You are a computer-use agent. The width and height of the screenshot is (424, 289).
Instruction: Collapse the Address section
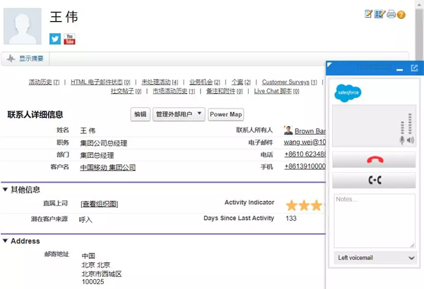pos(6,241)
